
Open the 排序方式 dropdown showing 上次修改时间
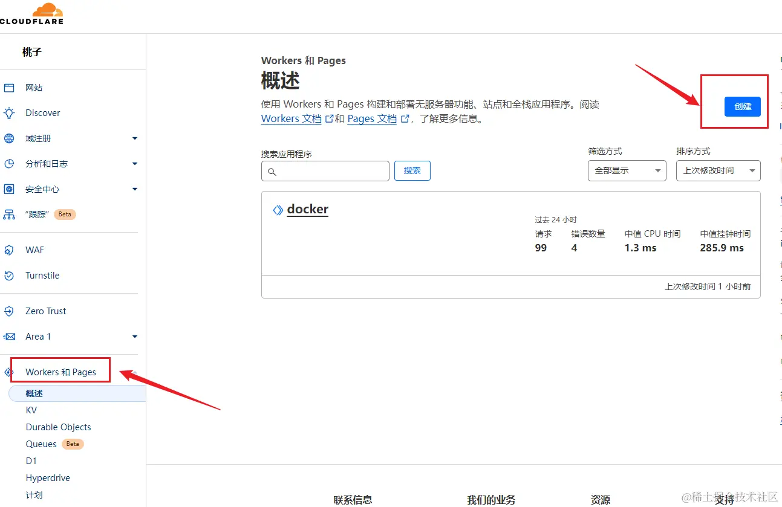coord(718,170)
